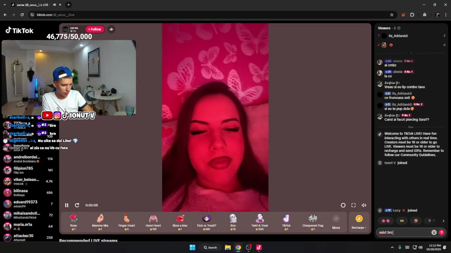Open Chrome three-dot menu

pos(446,15)
